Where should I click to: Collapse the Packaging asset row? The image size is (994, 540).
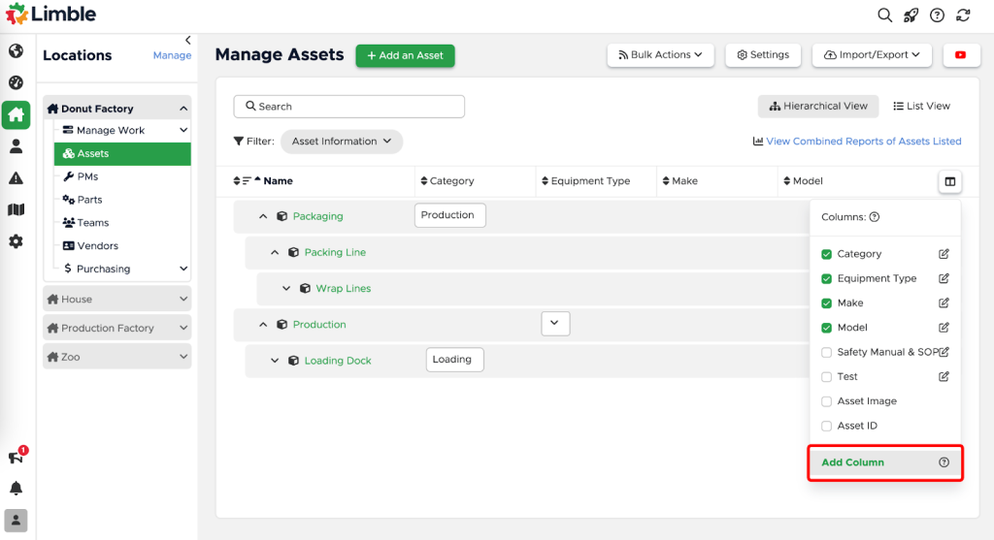pyautogui.click(x=263, y=216)
